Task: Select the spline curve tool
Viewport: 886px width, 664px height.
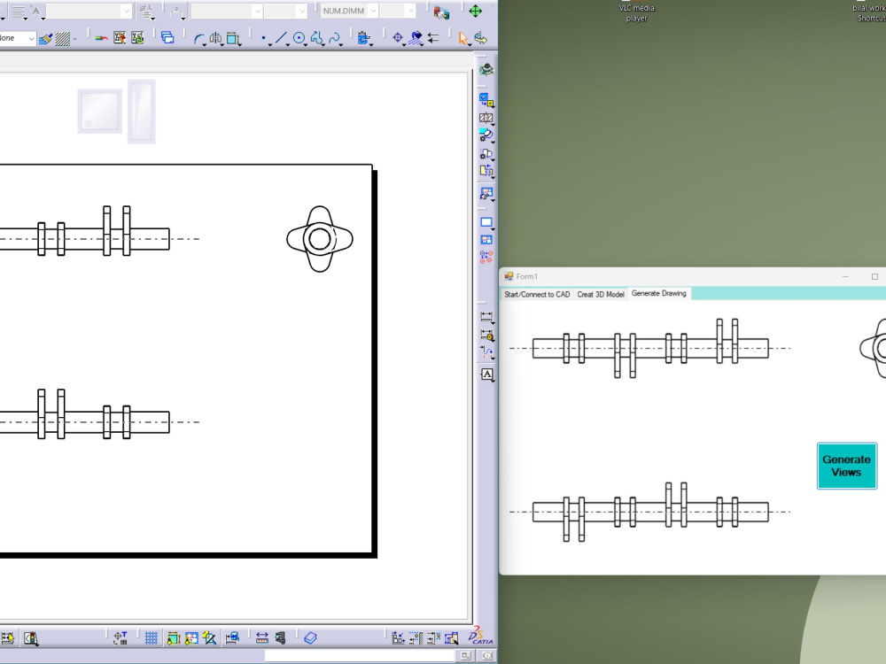Action: tap(335, 38)
